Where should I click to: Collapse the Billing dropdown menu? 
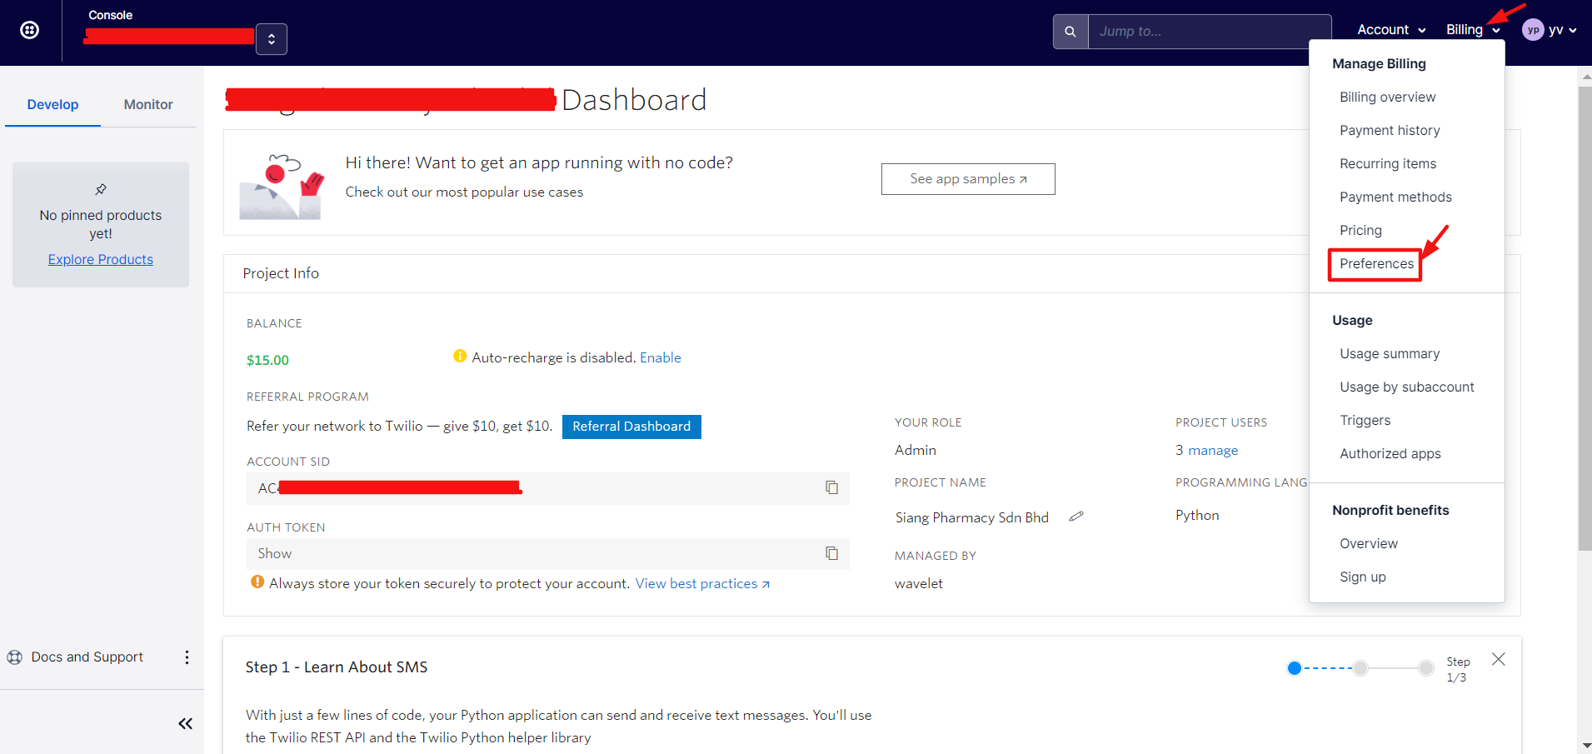pos(1473,30)
